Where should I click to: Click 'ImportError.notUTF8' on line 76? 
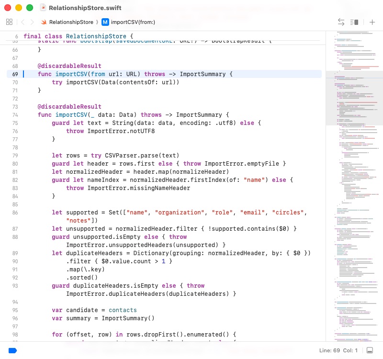(121, 131)
